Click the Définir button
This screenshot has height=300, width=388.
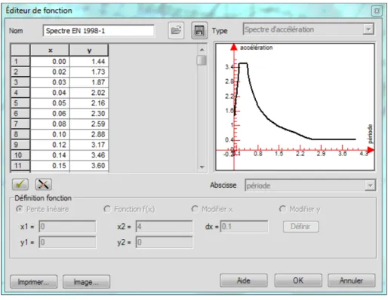[300, 227]
